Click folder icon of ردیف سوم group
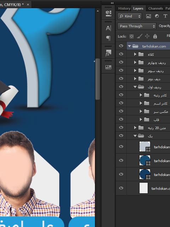The image size is (170, 227). 141,71
